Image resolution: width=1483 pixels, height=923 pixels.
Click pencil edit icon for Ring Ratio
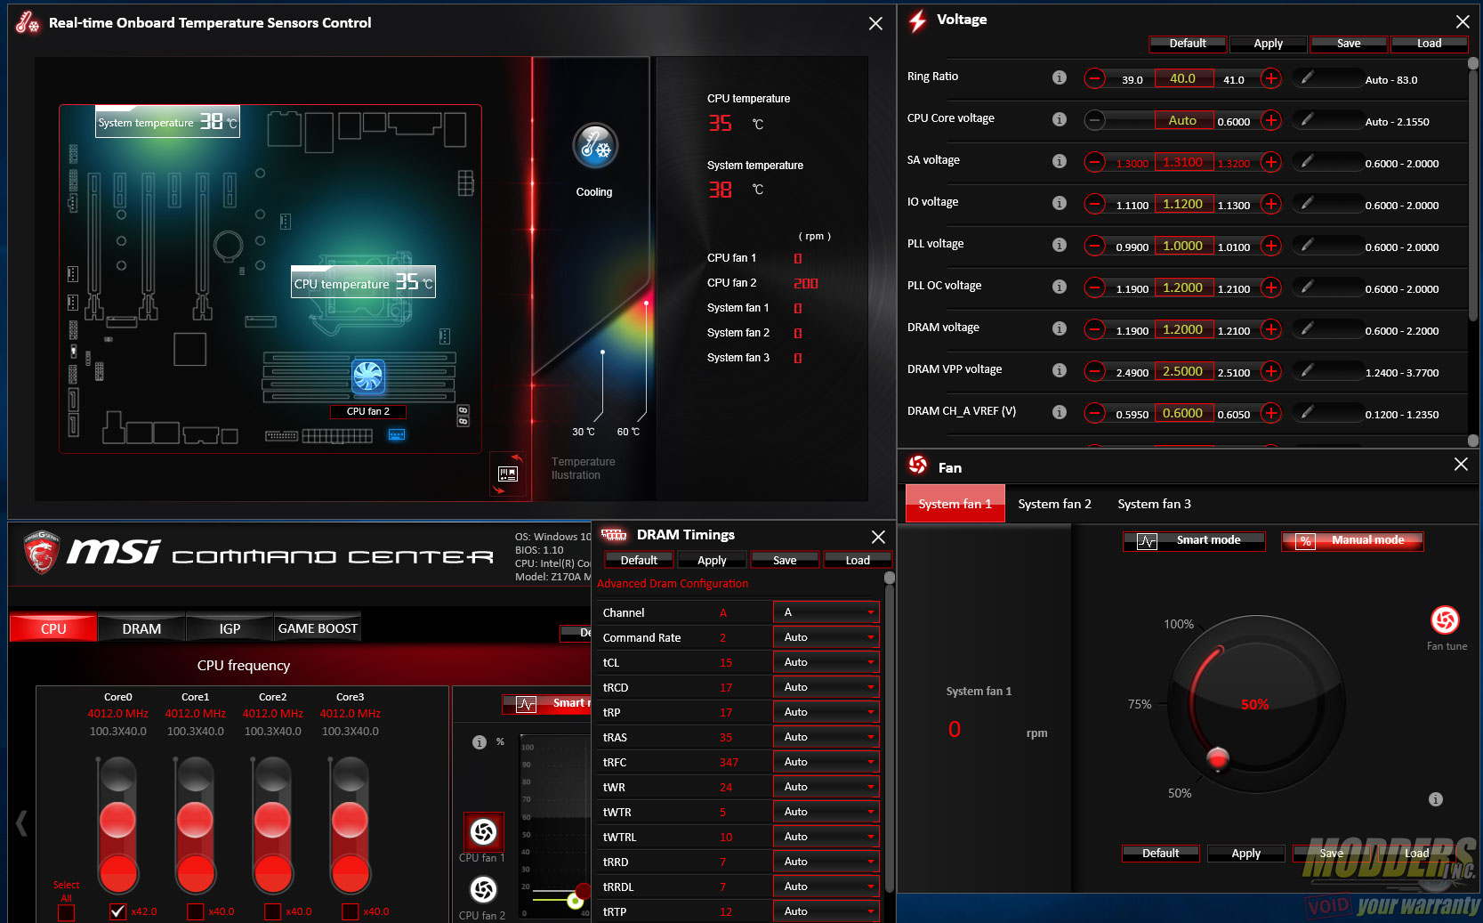pos(1307,77)
